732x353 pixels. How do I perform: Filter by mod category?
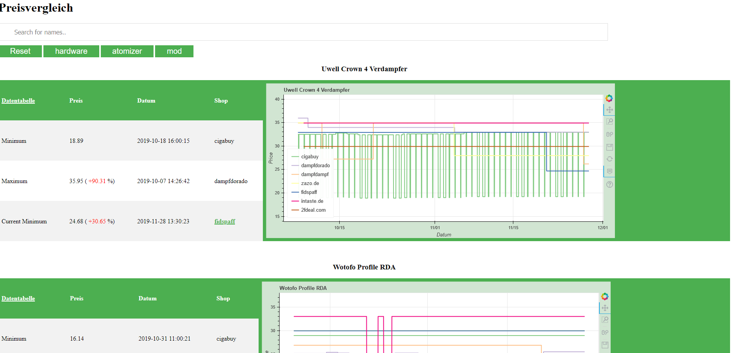tap(174, 51)
